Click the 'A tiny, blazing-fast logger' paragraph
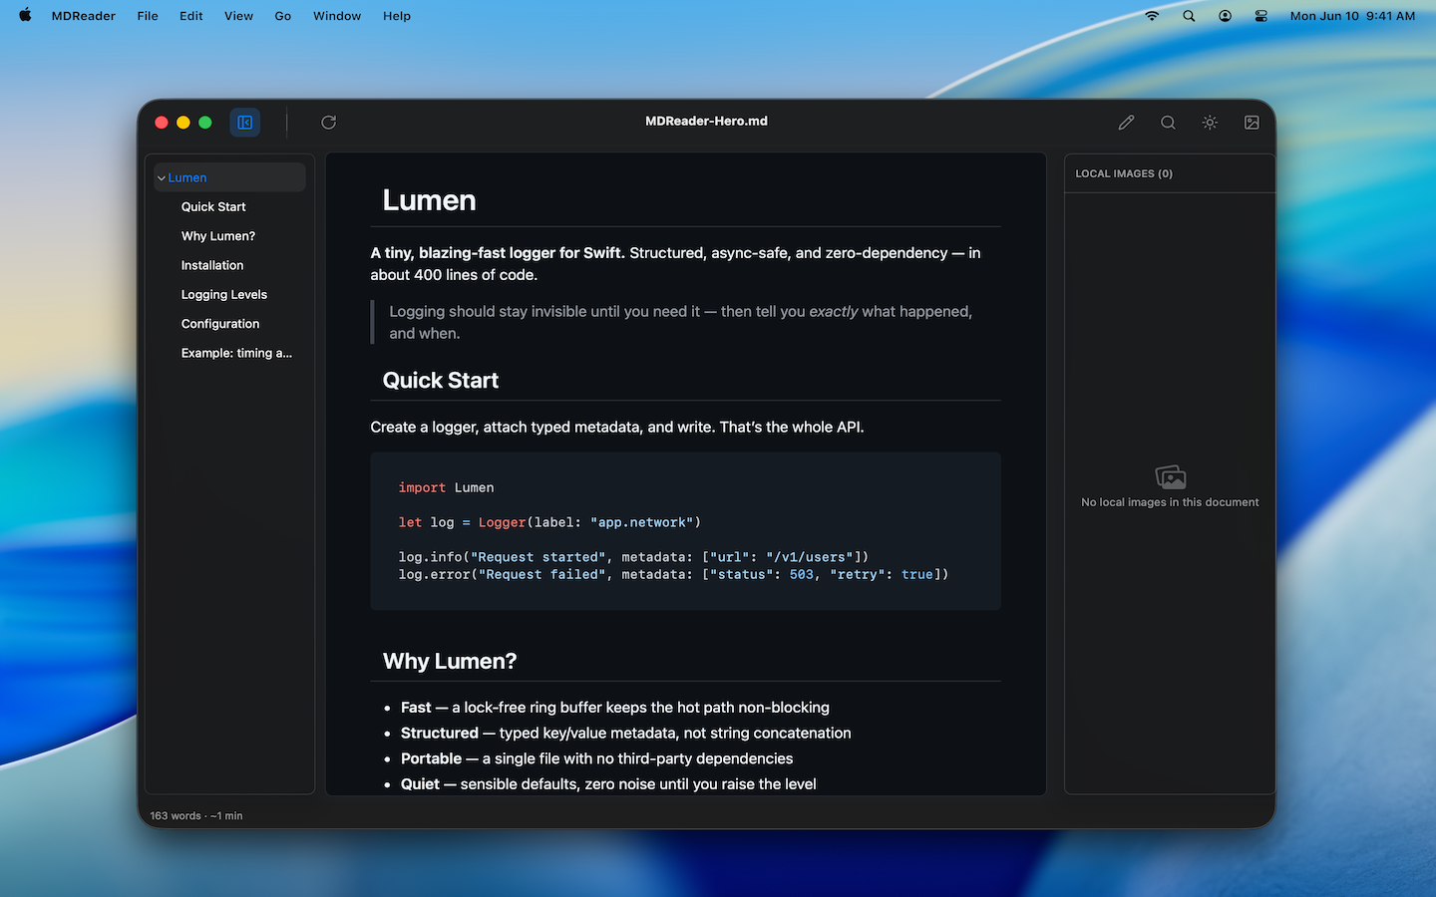 (x=675, y=264)
